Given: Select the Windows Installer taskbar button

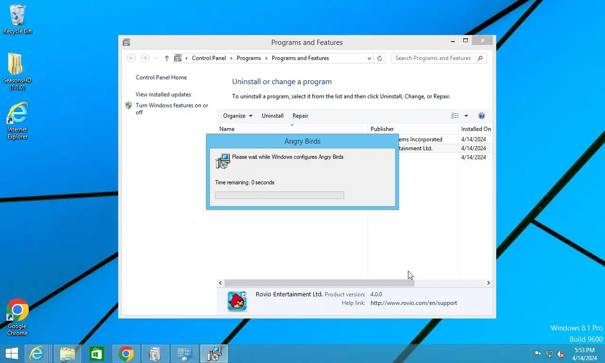Looking at the screenshot, I should coord(214,354).
